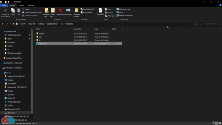
Task: Open sidebar Téléchargements under Accès rapide
Action: (14, 35)
